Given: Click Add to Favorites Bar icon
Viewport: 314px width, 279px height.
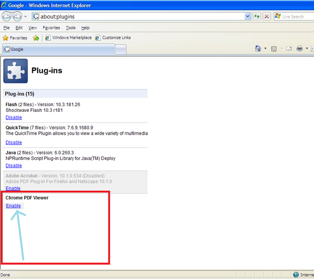Looking at the screenshot, I should click(x=36, y=38).
